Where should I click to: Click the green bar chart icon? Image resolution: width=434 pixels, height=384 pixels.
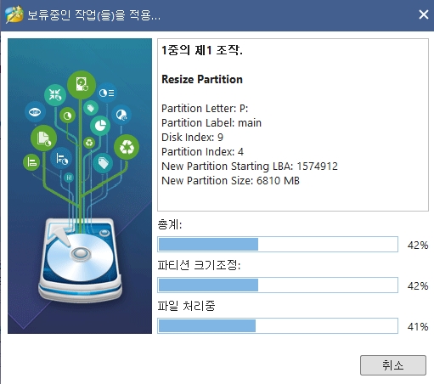[31, 162]
